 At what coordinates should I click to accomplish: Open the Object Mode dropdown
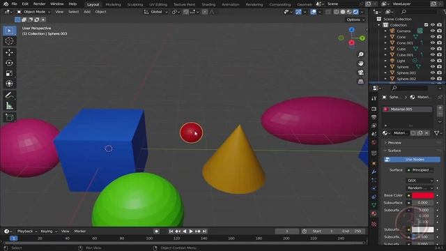pos(33,12)
